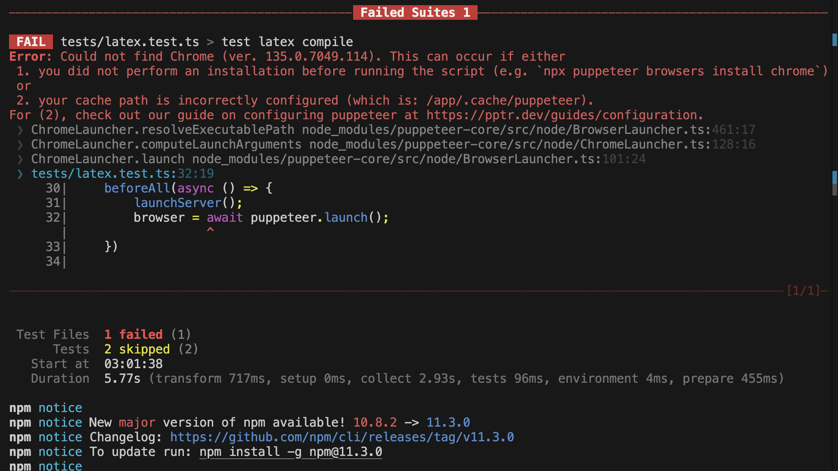Click the underlined npm install -g npm@11.3.0 command
Screen dimensions: 838x471
pos(291,452)
